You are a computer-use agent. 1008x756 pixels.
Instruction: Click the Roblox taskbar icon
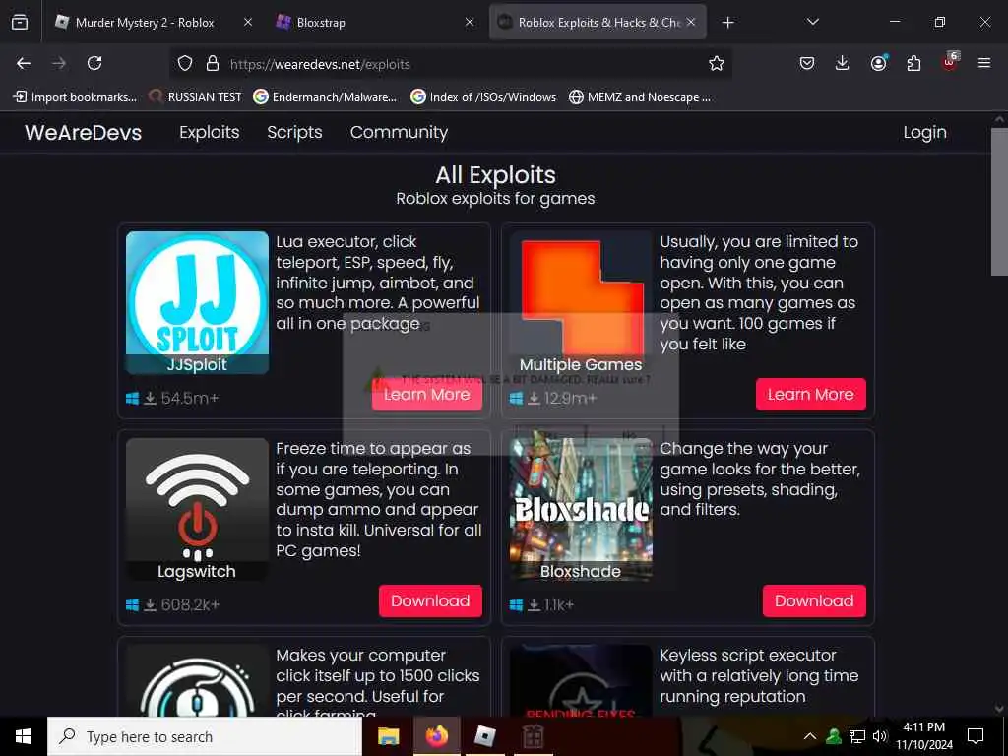click(x=484, y=736)
